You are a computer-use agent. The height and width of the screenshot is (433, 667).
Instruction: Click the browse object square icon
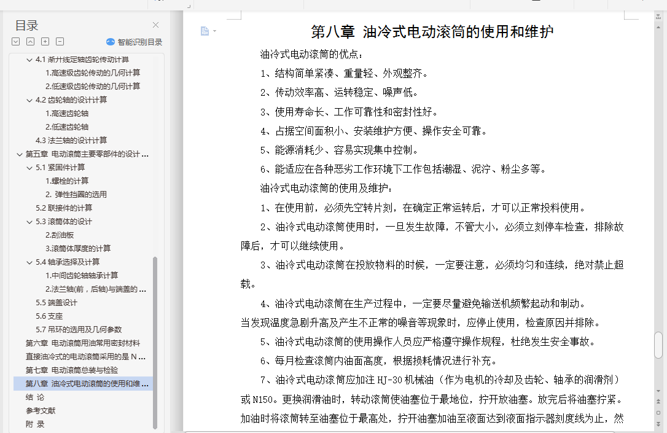coord(658,413)
